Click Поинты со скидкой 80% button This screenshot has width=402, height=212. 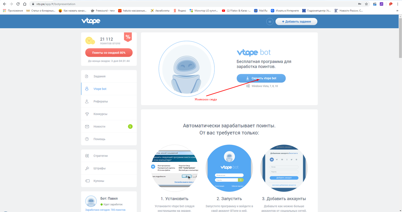coord(109,53)
